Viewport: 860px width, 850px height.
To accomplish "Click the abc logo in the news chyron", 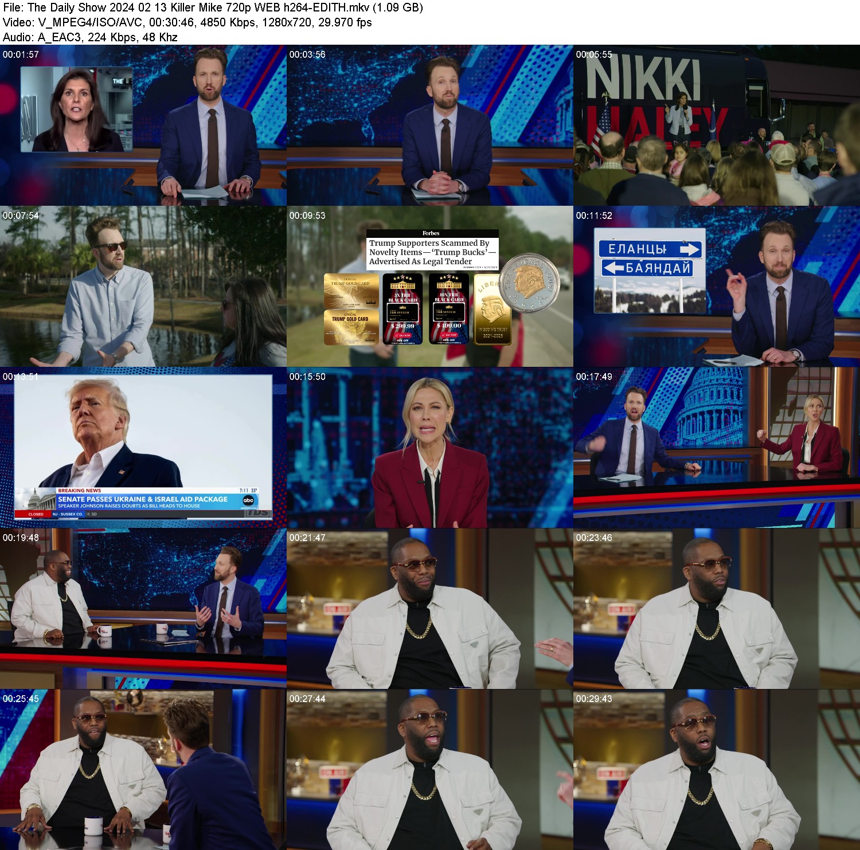I will pyautogui.click(x=248, y=500).
